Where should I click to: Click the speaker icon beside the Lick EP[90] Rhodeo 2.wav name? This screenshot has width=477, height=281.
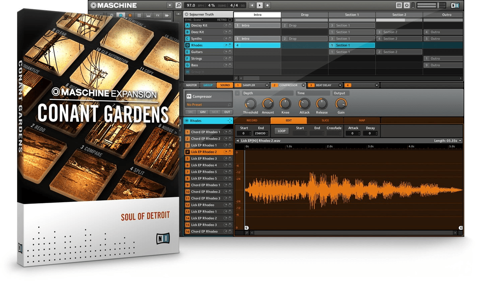[x=238, y=141]
